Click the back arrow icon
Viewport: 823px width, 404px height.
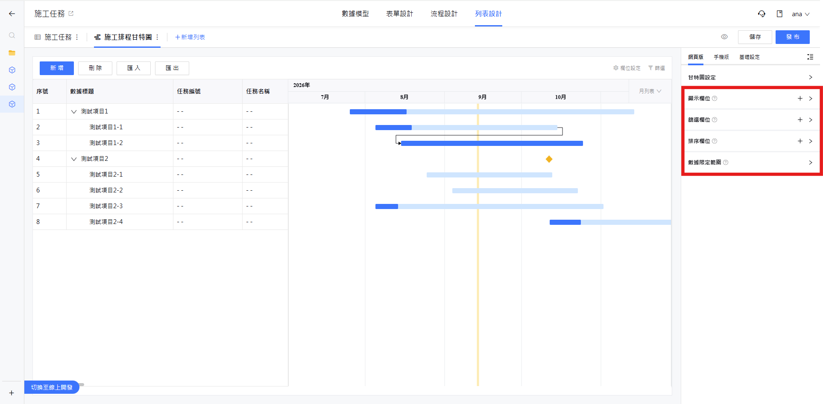12,14
